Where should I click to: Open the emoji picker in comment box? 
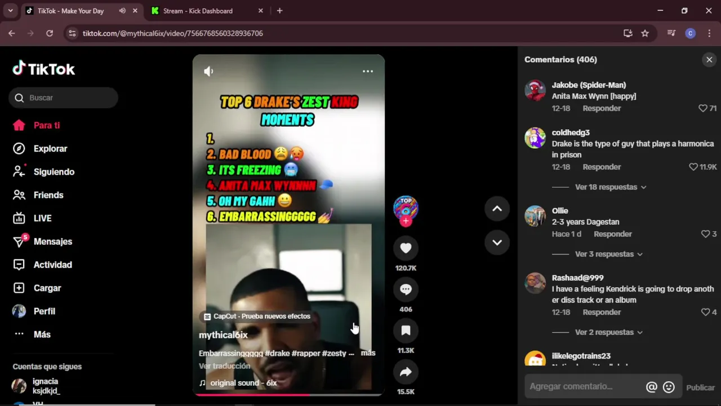coord(669,387)
